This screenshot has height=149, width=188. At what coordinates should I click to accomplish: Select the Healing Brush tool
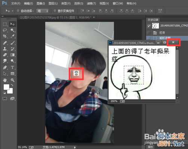5,43
